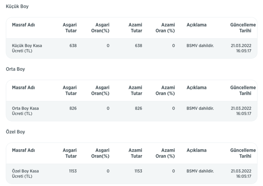Click the 826 value under Azami Tutar
Viewport: 263px width, 186px height.
(x=138, y=108)
